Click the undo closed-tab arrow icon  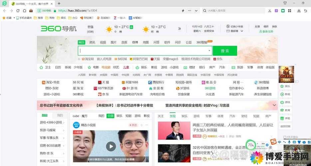click(x=306, y=11)
